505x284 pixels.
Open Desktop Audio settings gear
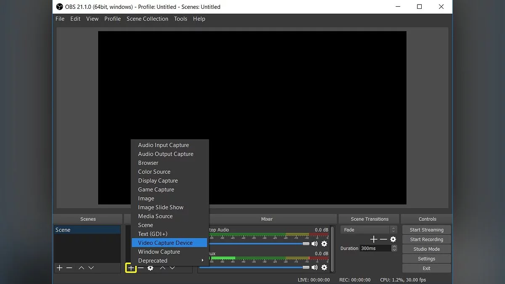pos(324,244)
